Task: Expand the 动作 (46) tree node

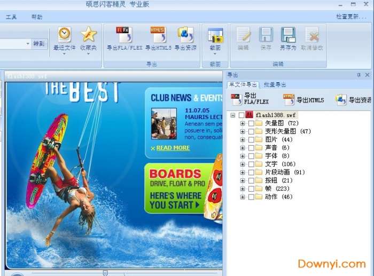Action: 243,197
